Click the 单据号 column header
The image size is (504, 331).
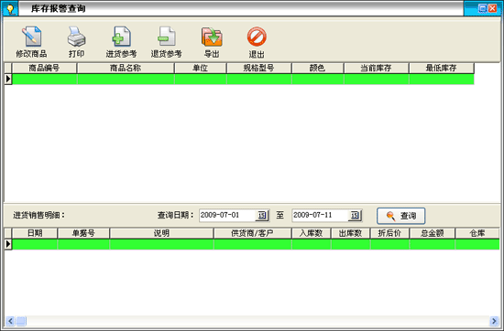point(83,233)
